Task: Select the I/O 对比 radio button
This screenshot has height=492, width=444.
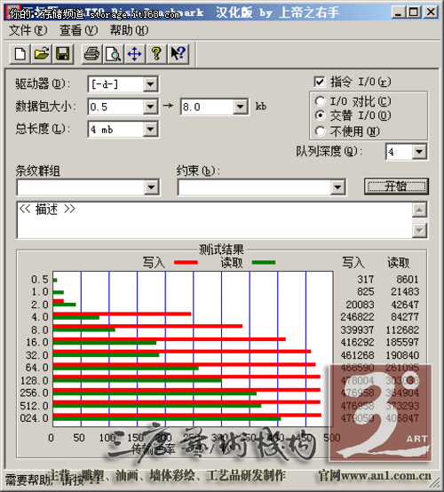Action: (x=320, y=101)
